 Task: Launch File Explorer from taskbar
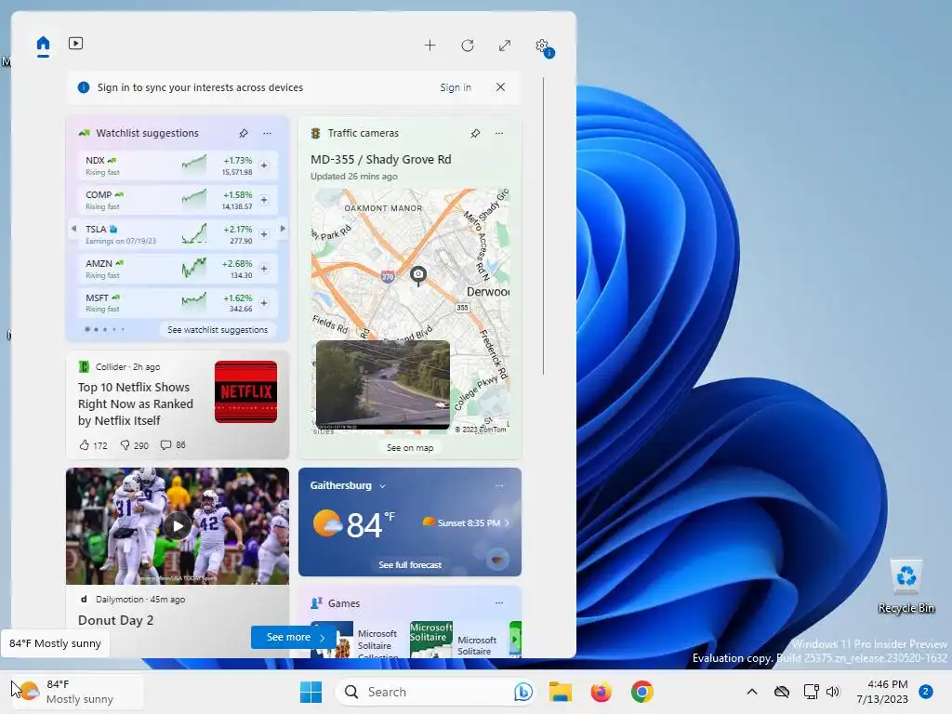click(561, 692)
